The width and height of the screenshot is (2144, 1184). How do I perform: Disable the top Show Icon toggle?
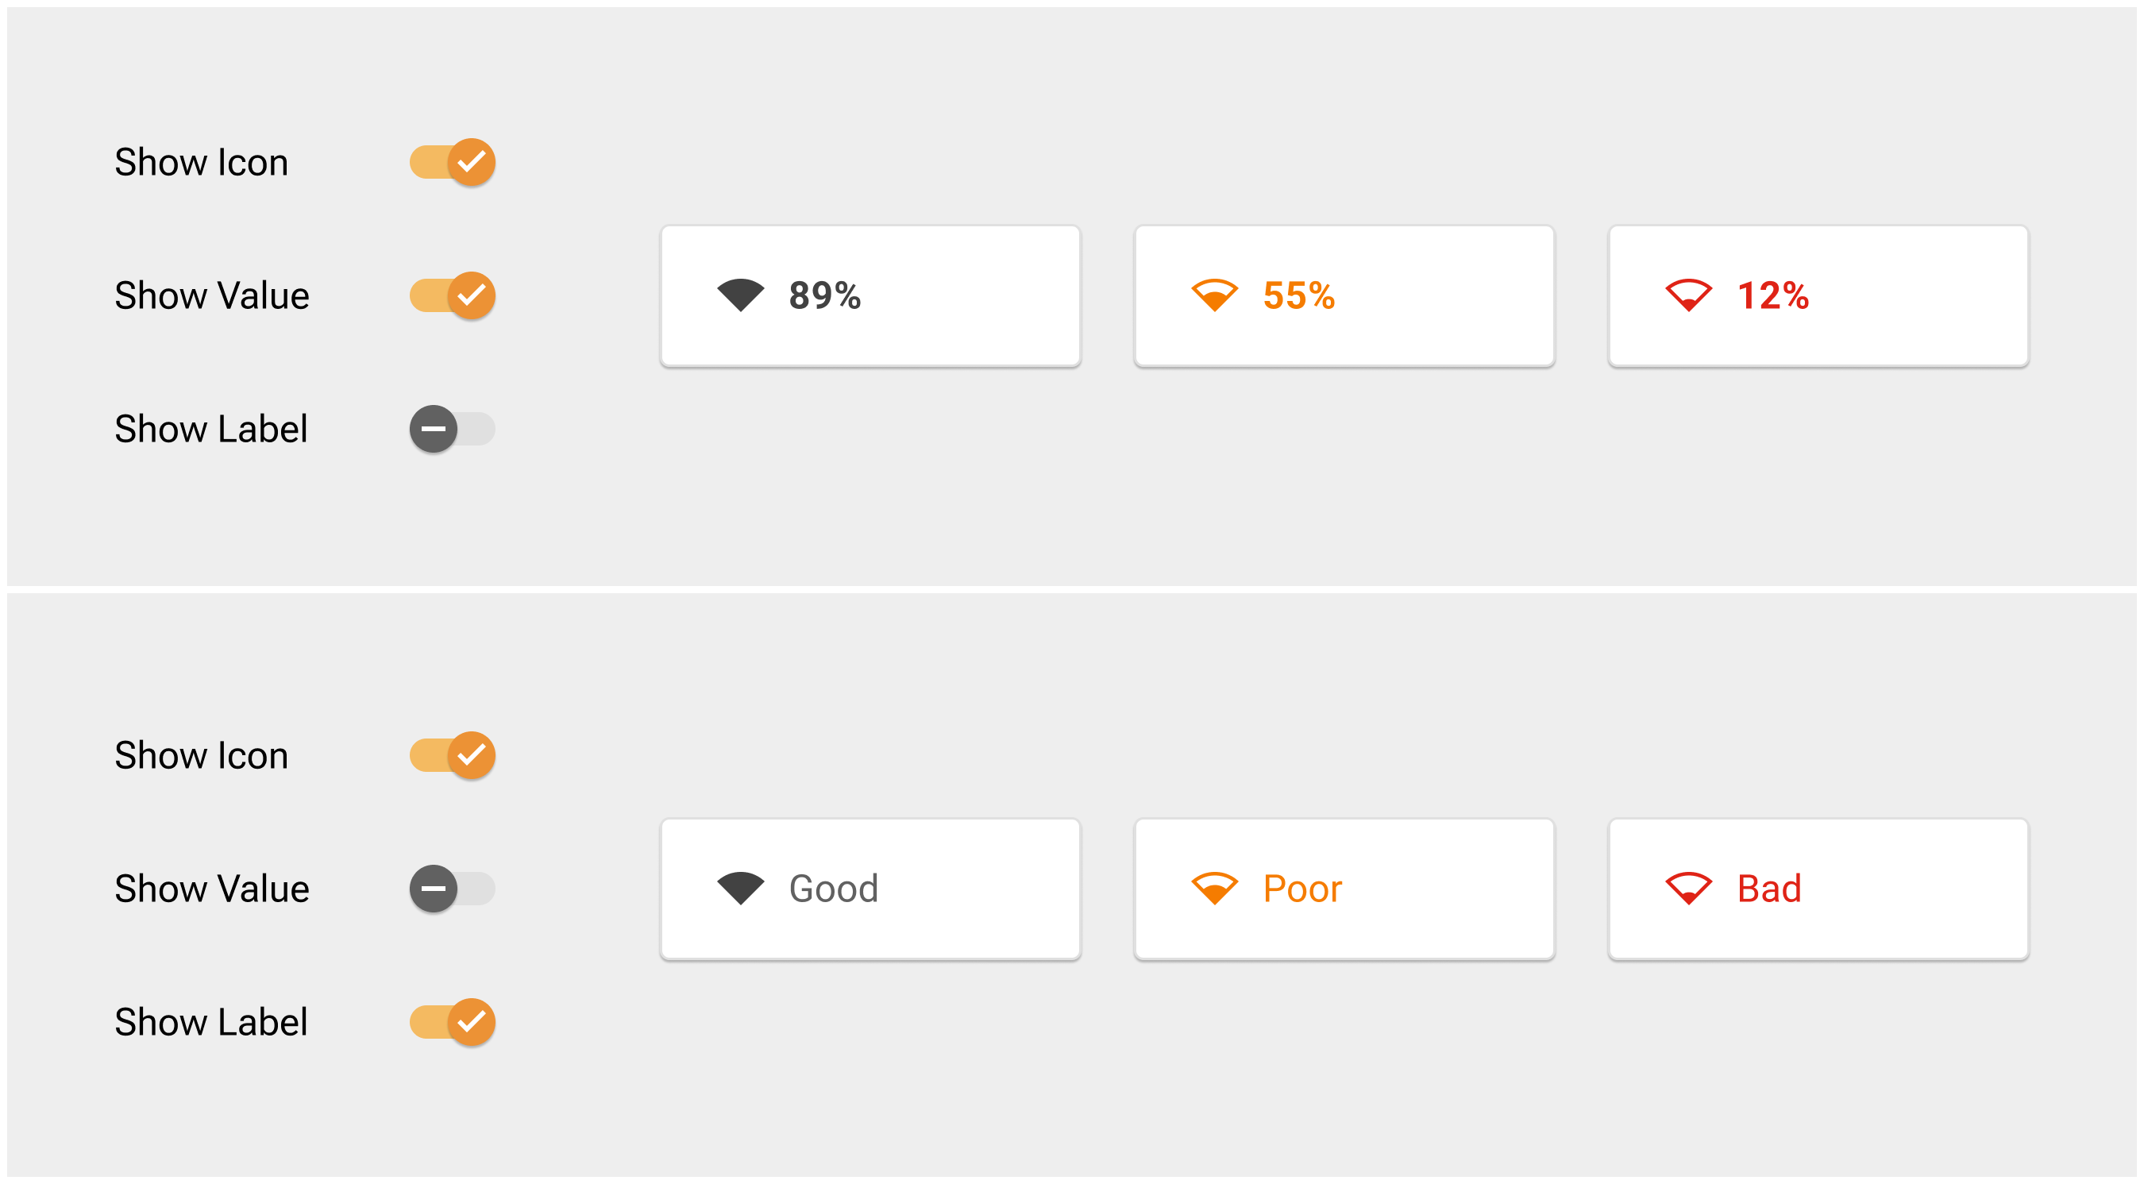coord(452,162)
